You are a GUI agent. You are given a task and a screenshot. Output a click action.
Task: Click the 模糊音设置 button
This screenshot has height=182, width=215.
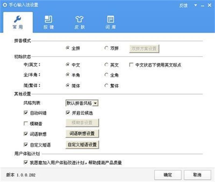[82, 123]
